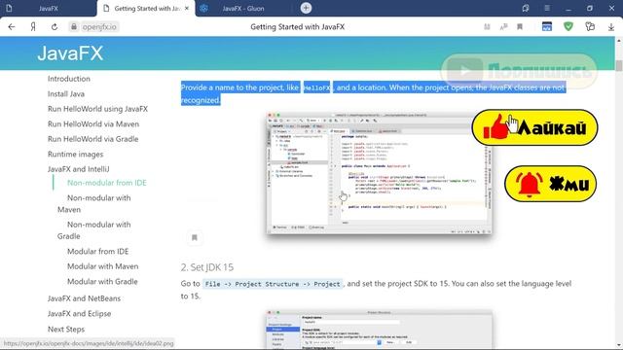
Task: Open the Install Java section
Action: (x=66, y=94)
